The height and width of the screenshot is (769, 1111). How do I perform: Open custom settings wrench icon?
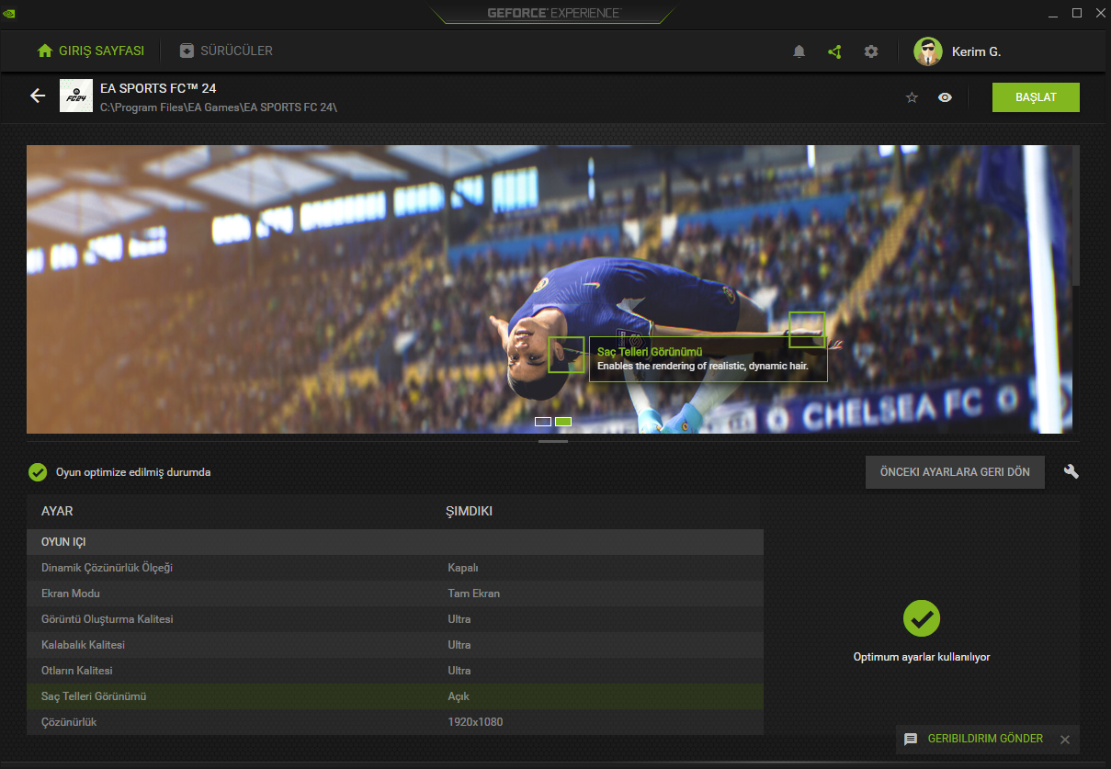(x=1071, y=471)
